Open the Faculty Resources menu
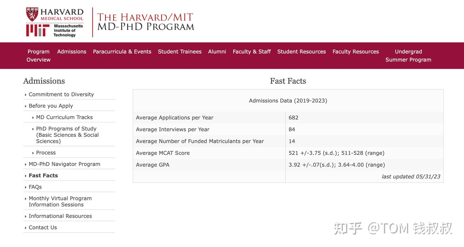 tap(356, 52)
